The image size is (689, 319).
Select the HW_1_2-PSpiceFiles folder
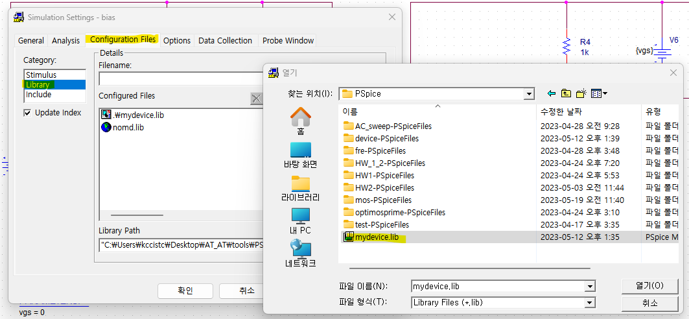[x=384, y=163]
